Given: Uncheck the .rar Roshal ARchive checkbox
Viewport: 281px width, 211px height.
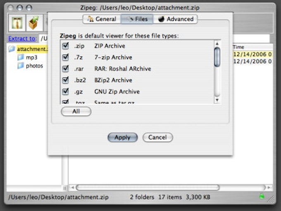Looking at the screenshot, I should click(x=65, y=69).
